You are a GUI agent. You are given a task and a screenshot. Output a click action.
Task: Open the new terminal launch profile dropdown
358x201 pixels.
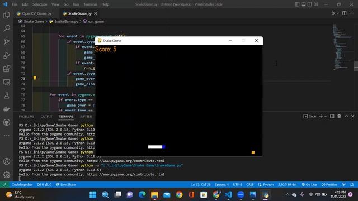coord(326,116)
